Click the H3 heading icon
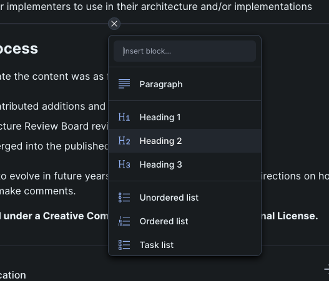 tap(124, 164)
